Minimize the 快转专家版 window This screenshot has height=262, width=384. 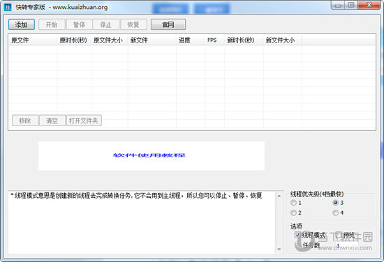coord(338,6)
